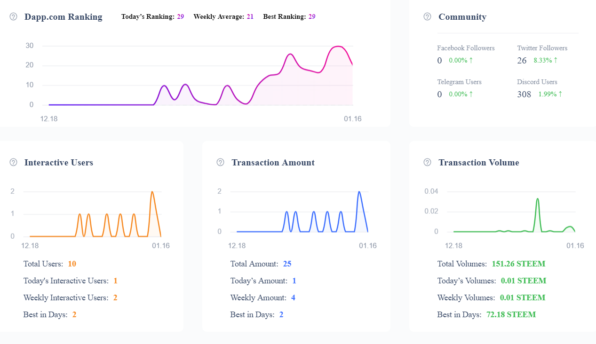Click the highest peak in the ranking chart
This screenshot has height=344, width=596.
click(x=337, y=47)
